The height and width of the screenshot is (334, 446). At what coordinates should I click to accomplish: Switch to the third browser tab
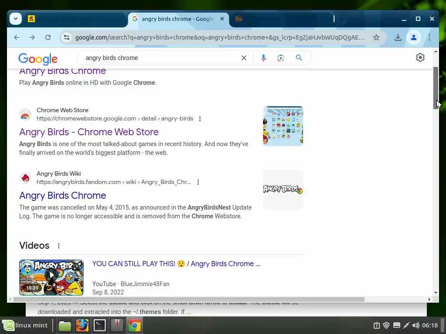(x=282, y=19)
